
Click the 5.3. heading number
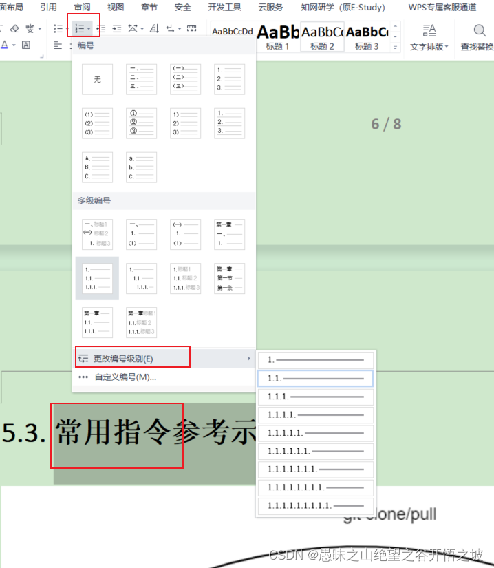click(24, 432)
